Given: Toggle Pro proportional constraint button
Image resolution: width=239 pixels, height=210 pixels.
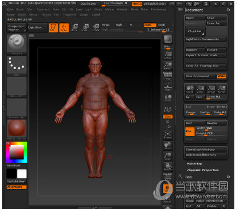Looking at the screenshot, I should click(190, 131).
